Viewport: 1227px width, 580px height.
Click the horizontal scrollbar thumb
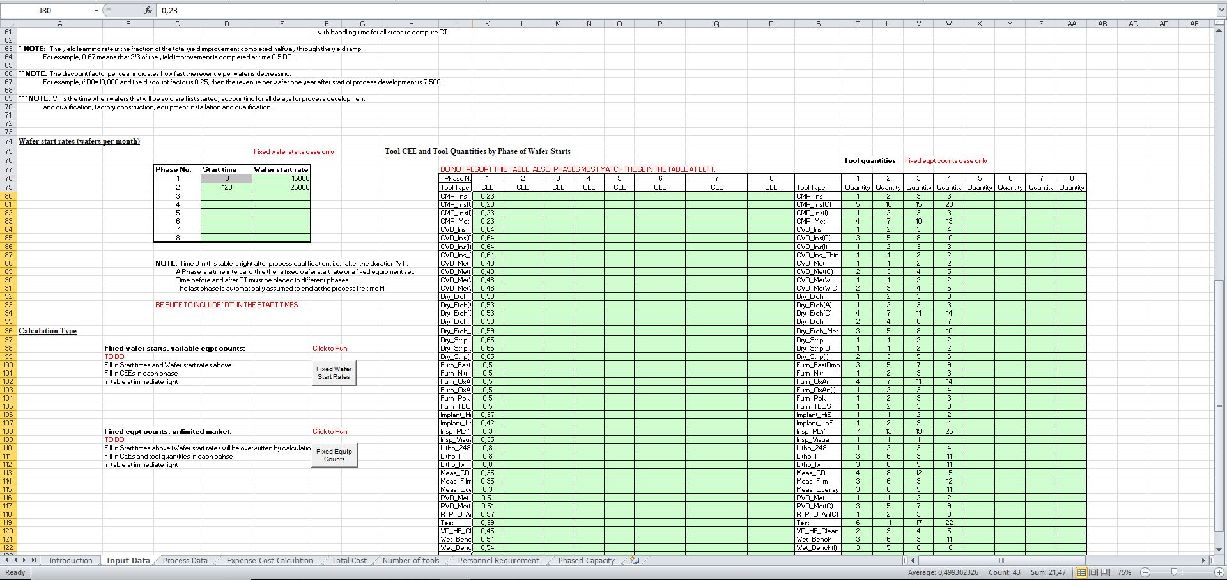click(x=1001, y=560)
